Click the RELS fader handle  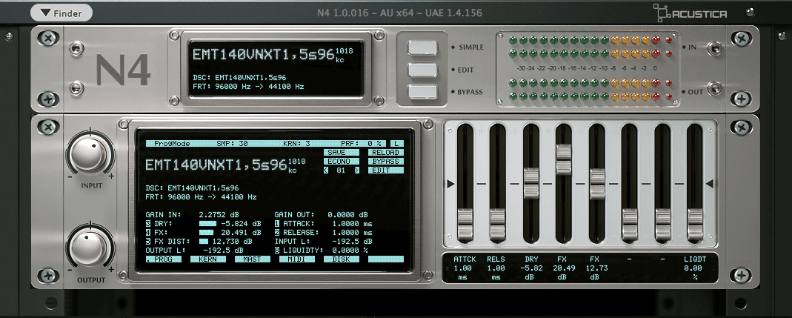tap(498, 223)
